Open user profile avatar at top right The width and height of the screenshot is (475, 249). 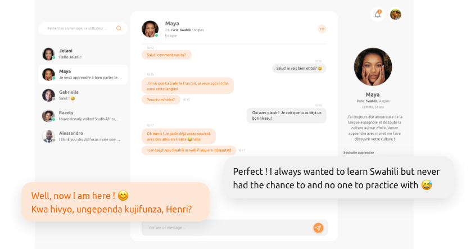pos(396,14)
